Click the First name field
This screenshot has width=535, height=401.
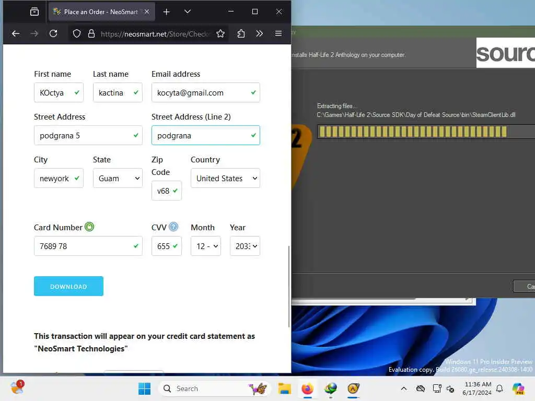[x=59, y=92]
